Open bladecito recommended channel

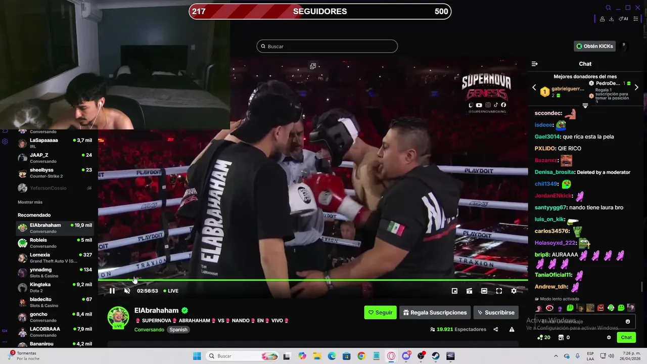(55, 302)
